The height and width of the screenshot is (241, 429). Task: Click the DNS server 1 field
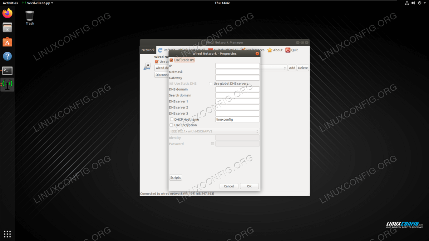click(237, 101)
